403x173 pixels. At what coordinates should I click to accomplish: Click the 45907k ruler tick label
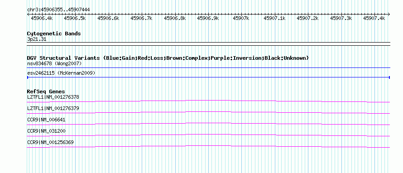pyautogui.click(x=241, y=18)
